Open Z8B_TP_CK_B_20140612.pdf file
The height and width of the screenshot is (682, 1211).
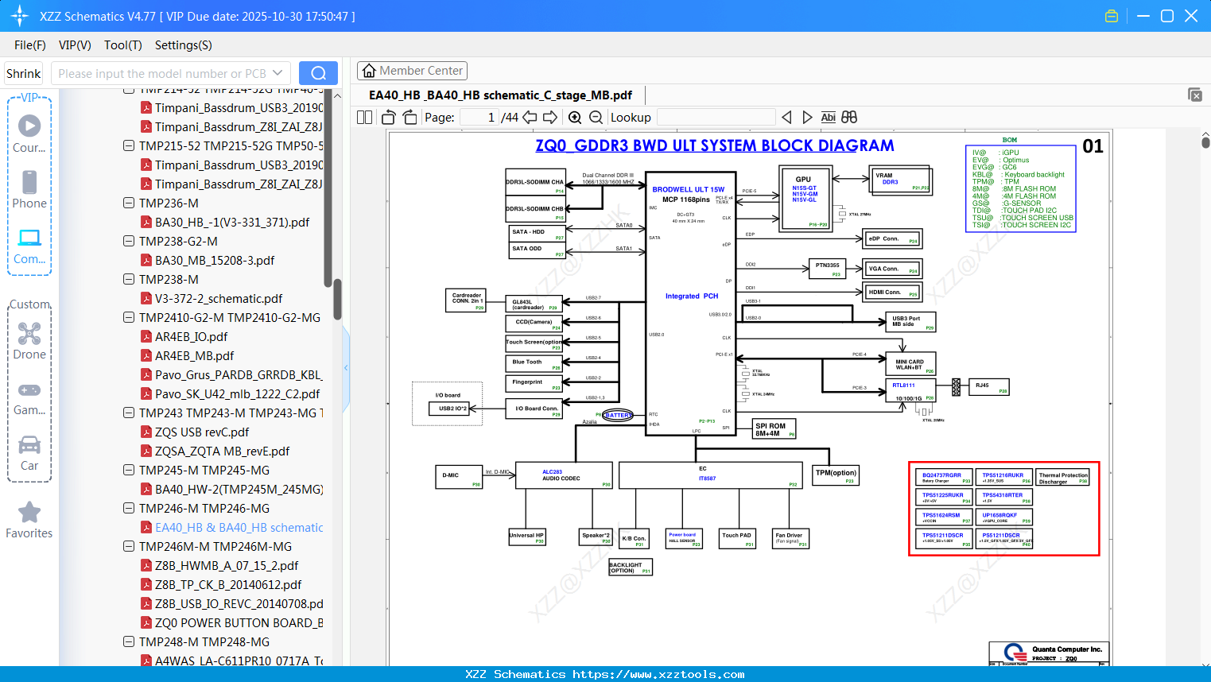coord(228,585)
